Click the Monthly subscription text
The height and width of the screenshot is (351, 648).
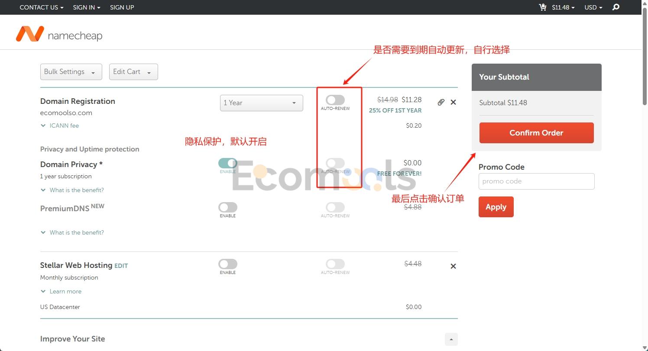[x=69, y=277]
